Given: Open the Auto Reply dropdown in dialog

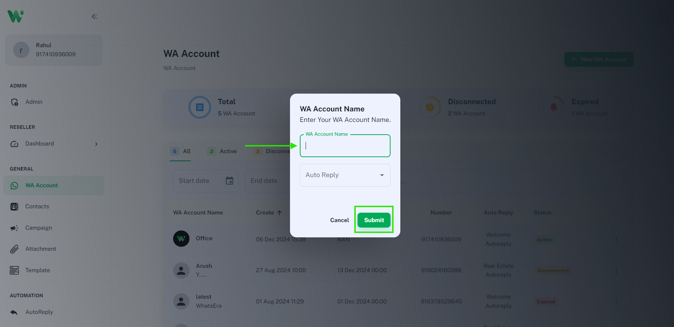Looking at the screenshot, I should coord(345,175).
